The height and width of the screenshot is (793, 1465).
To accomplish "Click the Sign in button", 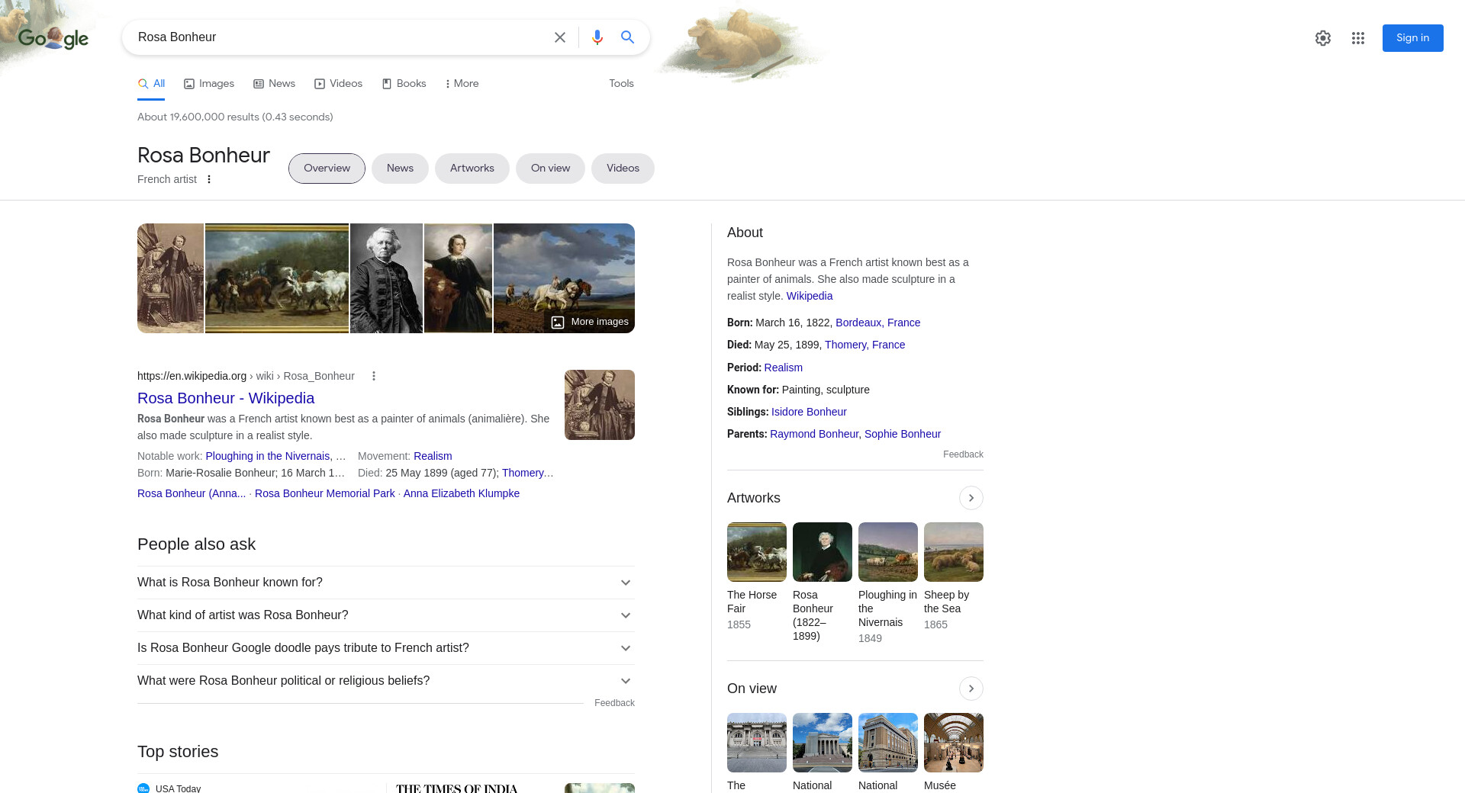I will coord(1412,38).
